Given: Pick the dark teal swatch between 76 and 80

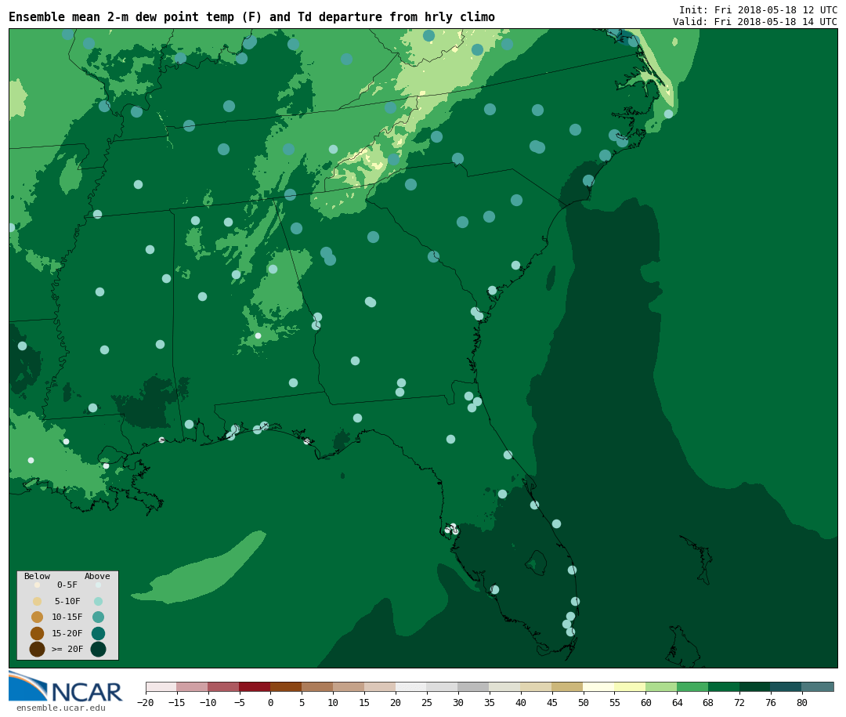Looking at the screenshot, I should click(x=786, y=686).
